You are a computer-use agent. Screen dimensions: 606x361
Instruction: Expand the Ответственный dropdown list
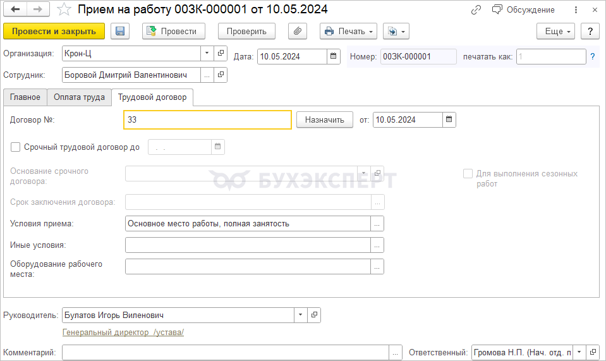pos(579,353)
